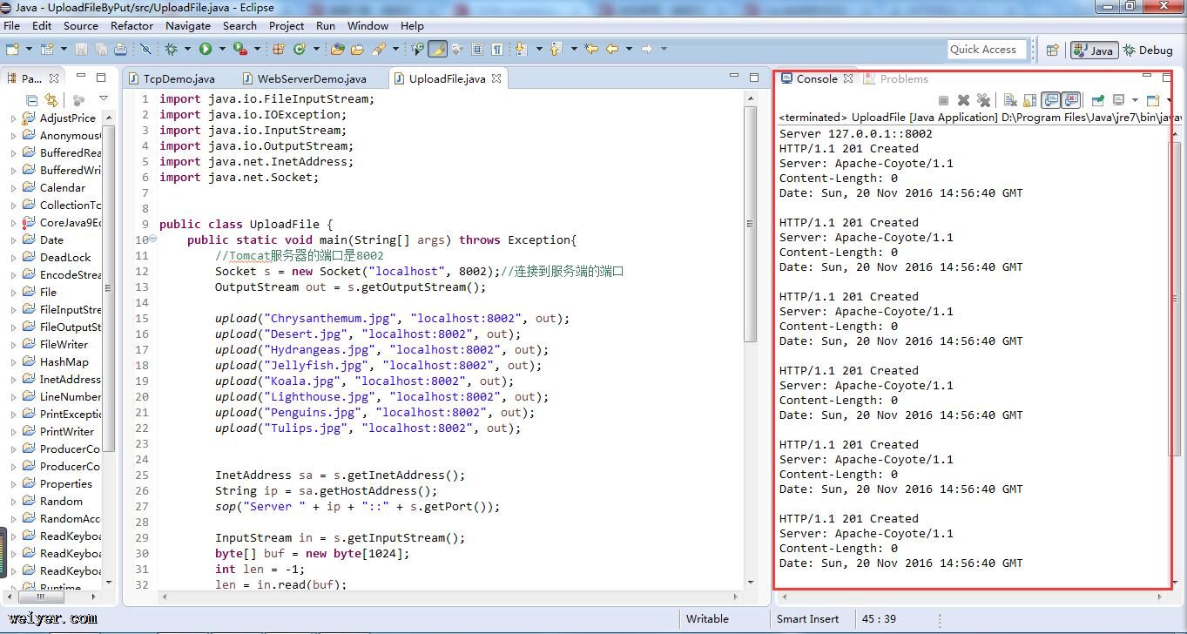Open the Navigate menu

(187, 25)
